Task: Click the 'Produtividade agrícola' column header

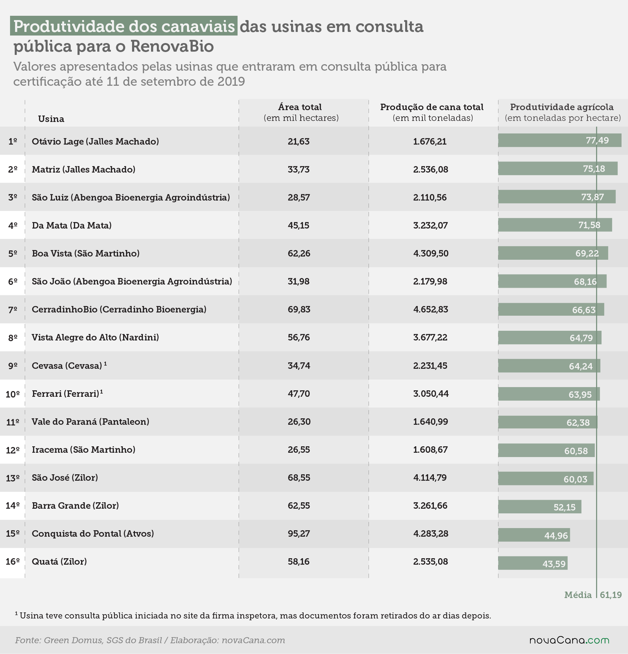Action: pyautogui.click(x=563, y=112)
